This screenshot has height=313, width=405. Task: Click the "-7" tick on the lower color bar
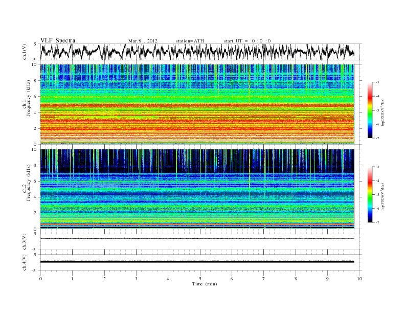377,222
